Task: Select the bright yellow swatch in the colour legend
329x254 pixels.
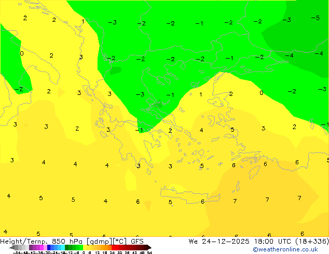Action: click(x=85, y=247)
